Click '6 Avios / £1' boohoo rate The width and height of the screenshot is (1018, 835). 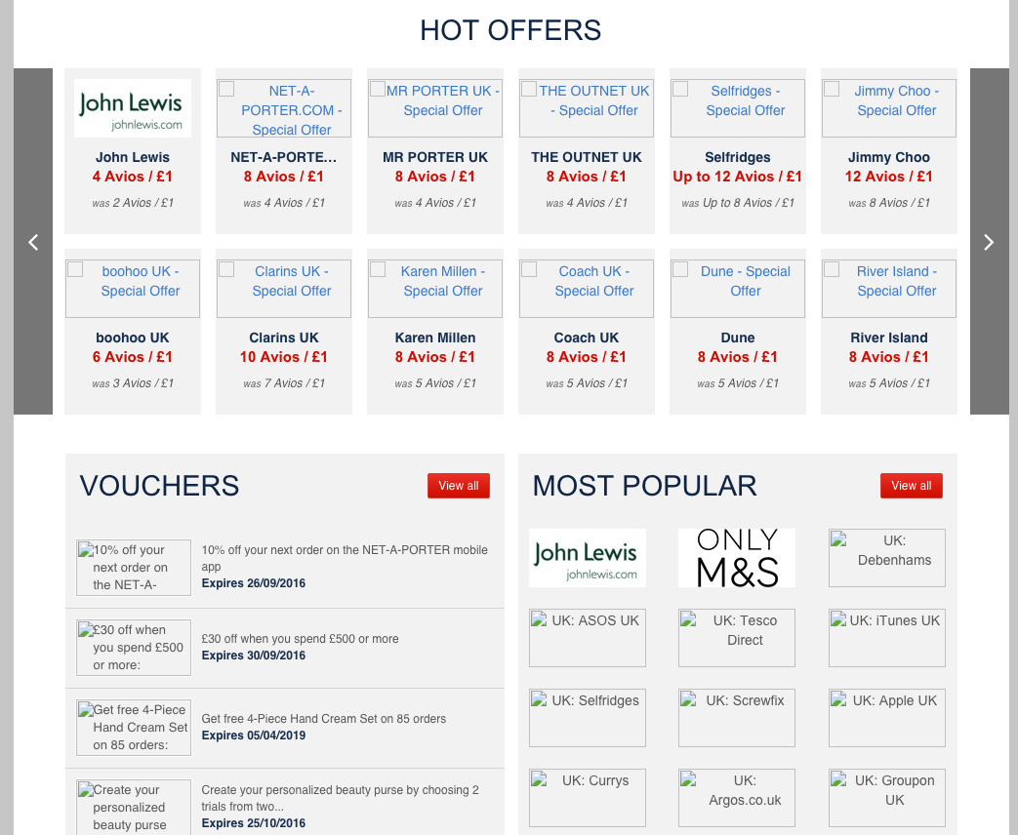coord(133,357)
